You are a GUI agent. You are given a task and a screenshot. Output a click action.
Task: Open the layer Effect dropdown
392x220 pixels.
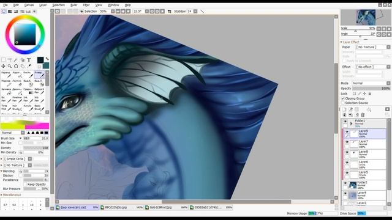tap(373, 67)
